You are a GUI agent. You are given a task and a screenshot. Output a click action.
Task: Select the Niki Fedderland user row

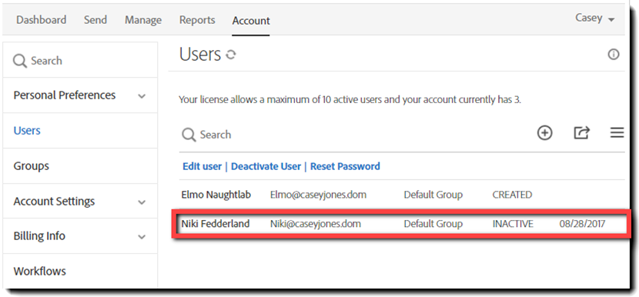tap(401, 224)
